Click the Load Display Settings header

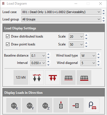click(x=54, y=28)
